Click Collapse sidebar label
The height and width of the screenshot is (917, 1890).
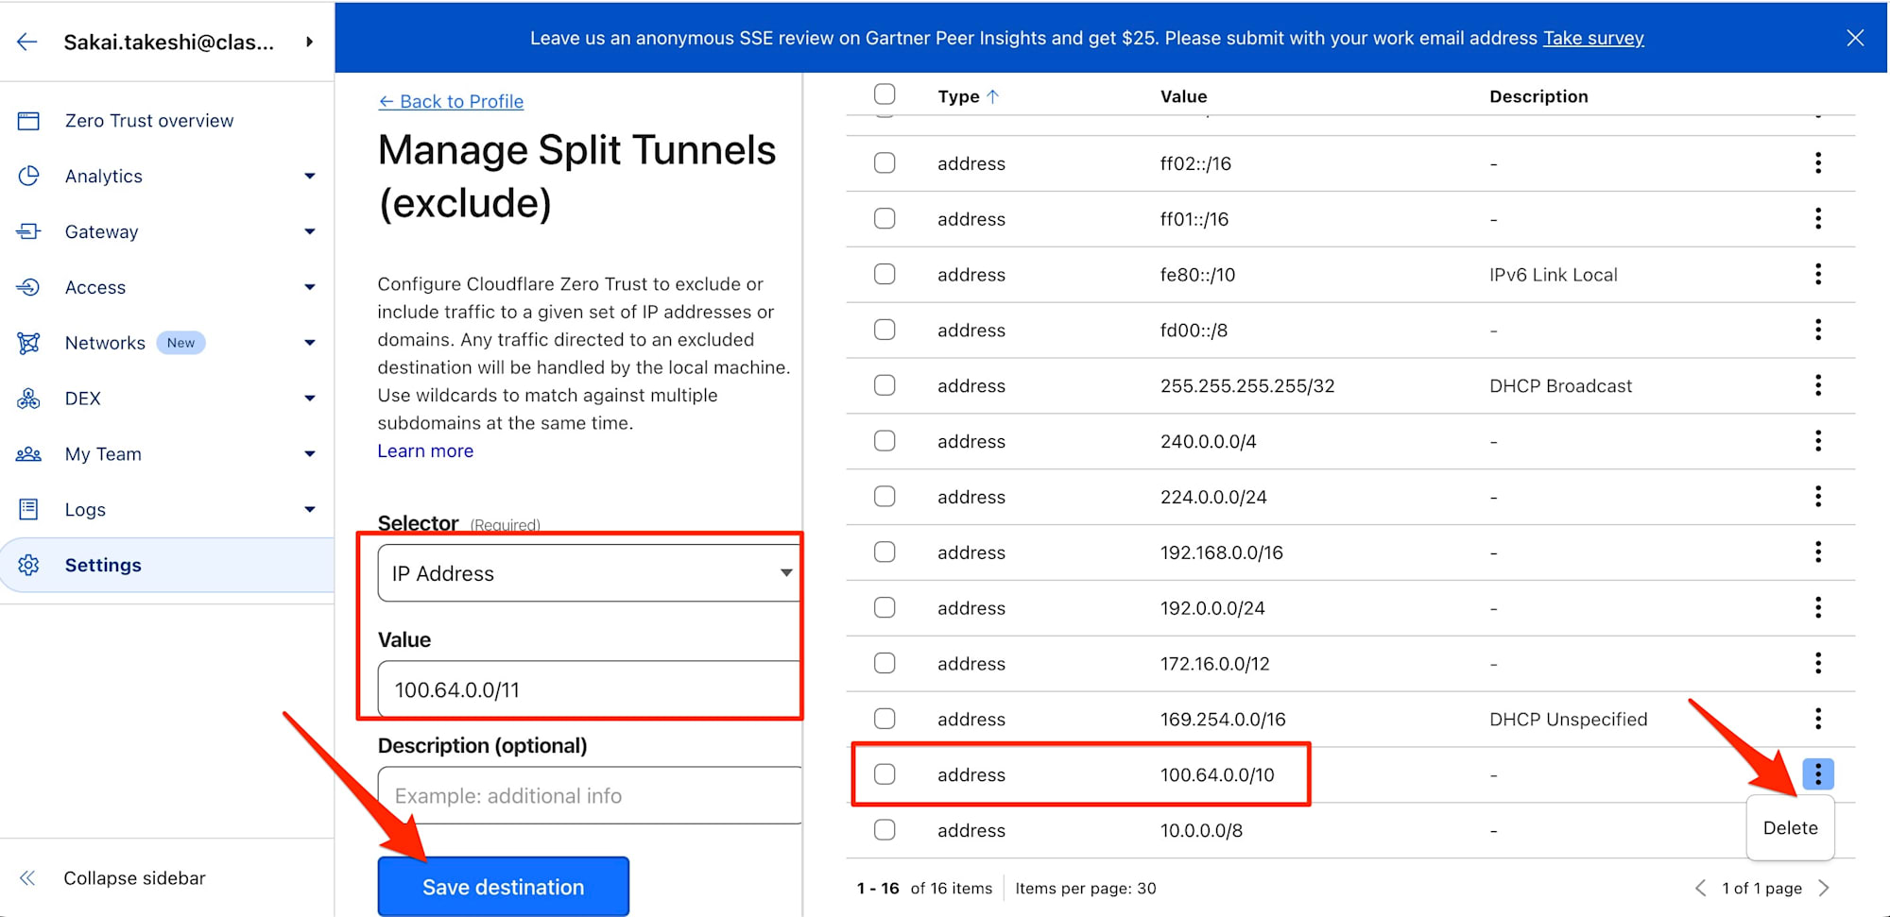[x=134, y=878]
